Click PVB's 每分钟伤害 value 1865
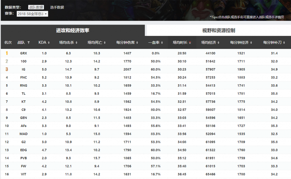 127,158
